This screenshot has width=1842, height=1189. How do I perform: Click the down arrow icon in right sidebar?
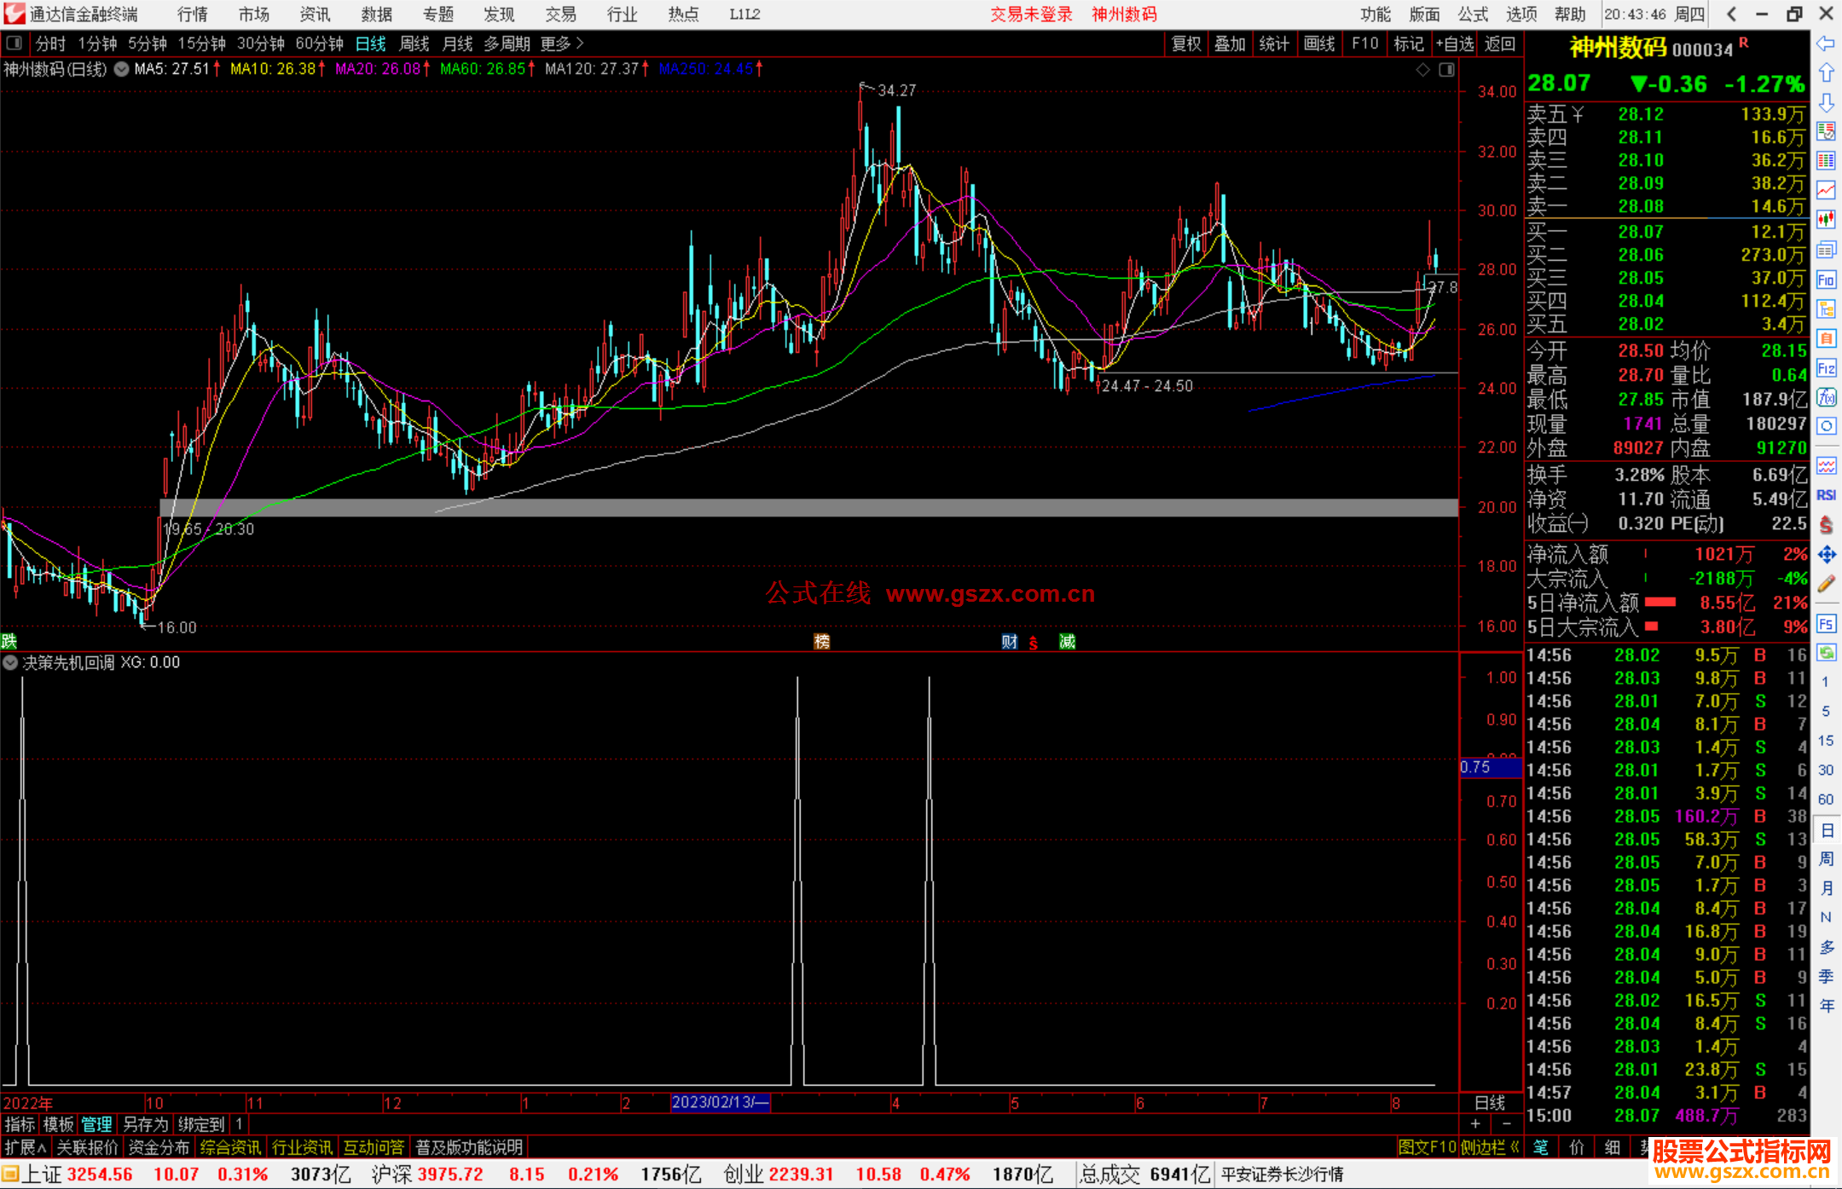point(1826,102)
